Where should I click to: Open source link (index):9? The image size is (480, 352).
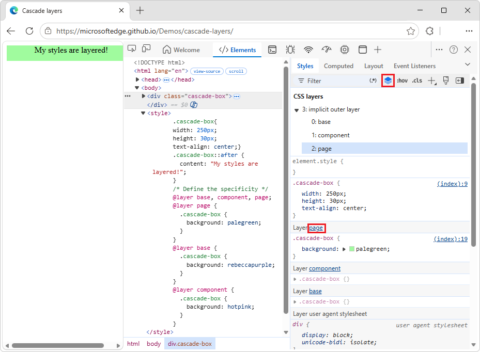tap(452, 184)
